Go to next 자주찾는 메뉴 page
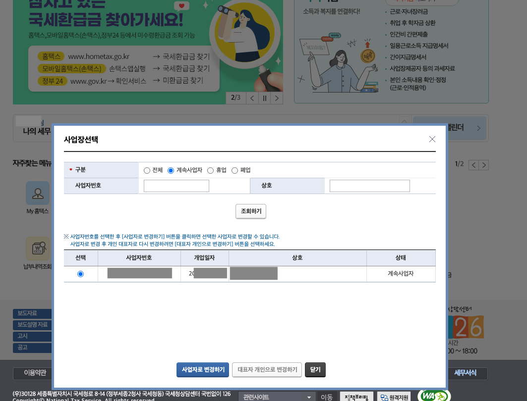The image size is (527, 401). point(484,165)
